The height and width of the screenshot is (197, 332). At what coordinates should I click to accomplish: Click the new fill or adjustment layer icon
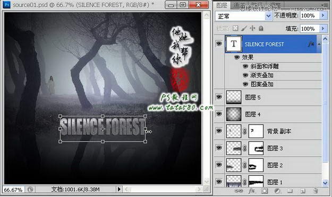[x=277, y=191]
